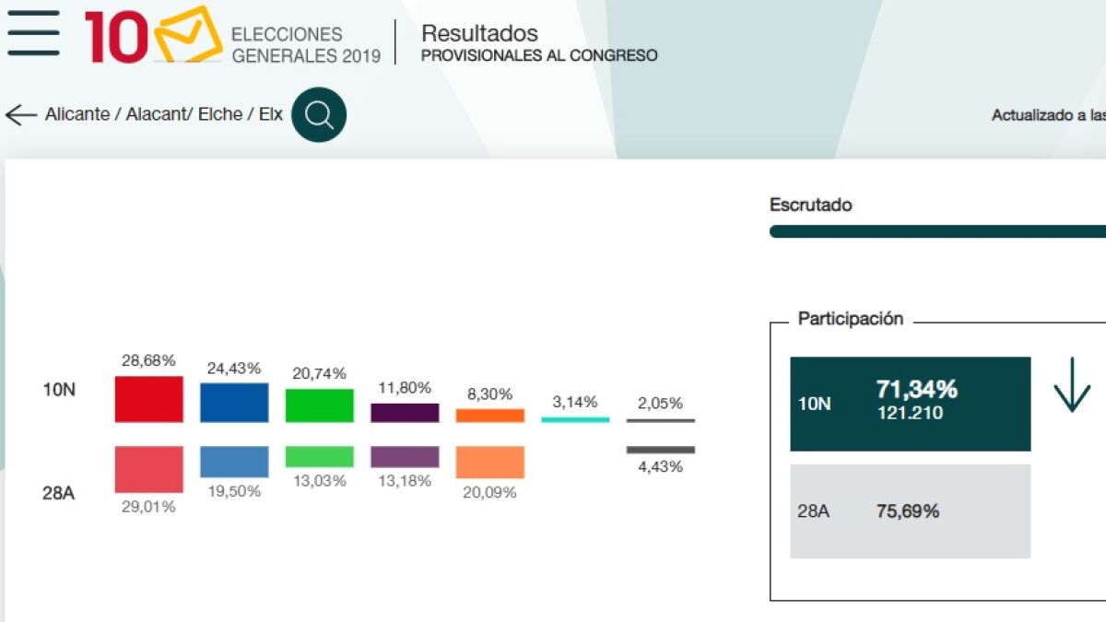Select the light orange 20,09% bar
The height and width of the screenshot is (622, 1106).
point(490,463)
